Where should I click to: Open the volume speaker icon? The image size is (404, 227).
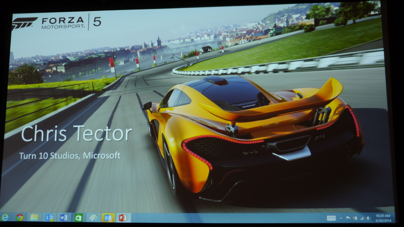click(x=369, y=218)
